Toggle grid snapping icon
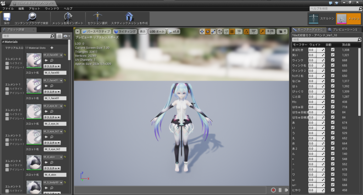Image resolution: width=363 pixels, height=195 pixels. tap(232, 32)
